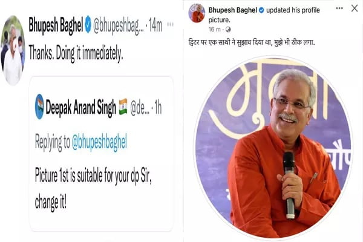Screen dimensions: 363x242
Task: Open the Facebook post options ellipsis
Action: coord(339,8)
